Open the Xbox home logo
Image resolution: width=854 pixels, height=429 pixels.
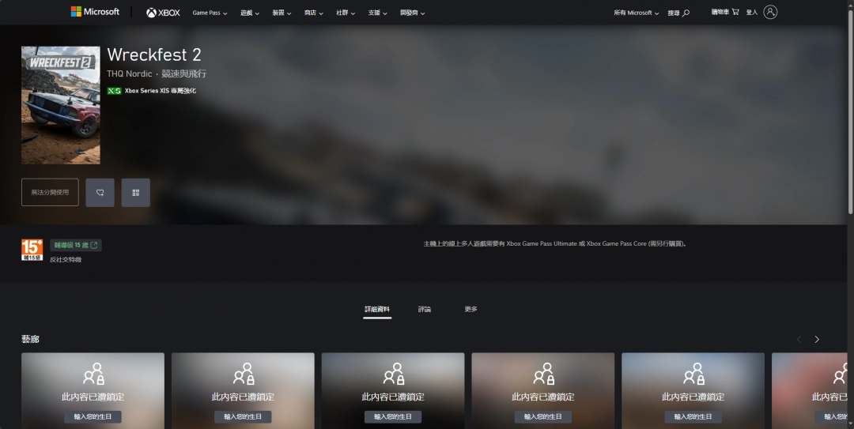(x=163, y=13)
